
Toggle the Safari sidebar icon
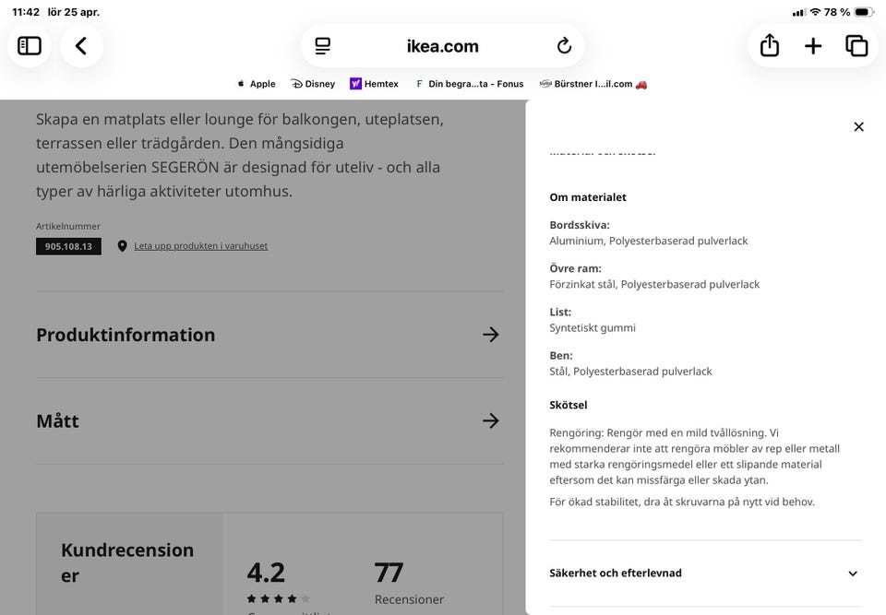click(30, 46)
